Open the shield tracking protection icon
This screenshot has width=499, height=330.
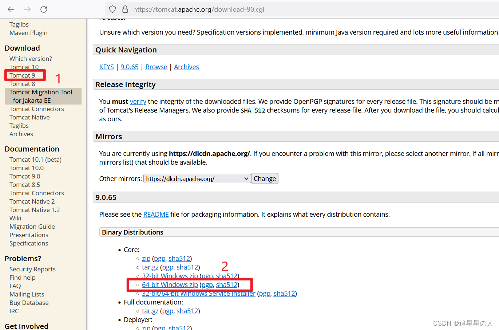click(x=113, y=9)
